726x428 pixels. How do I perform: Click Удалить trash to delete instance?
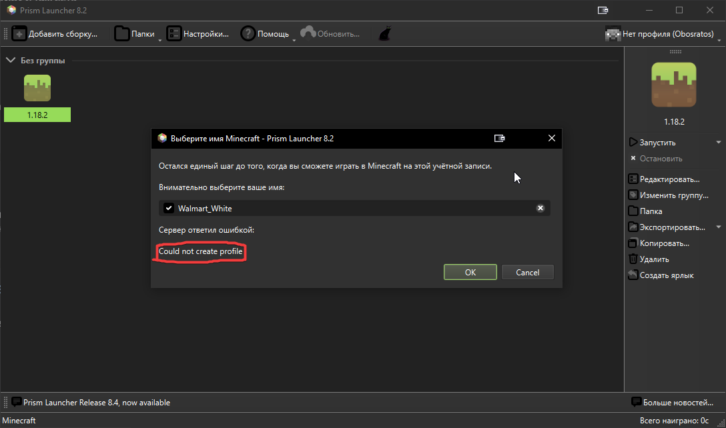(x=649, y=259)
